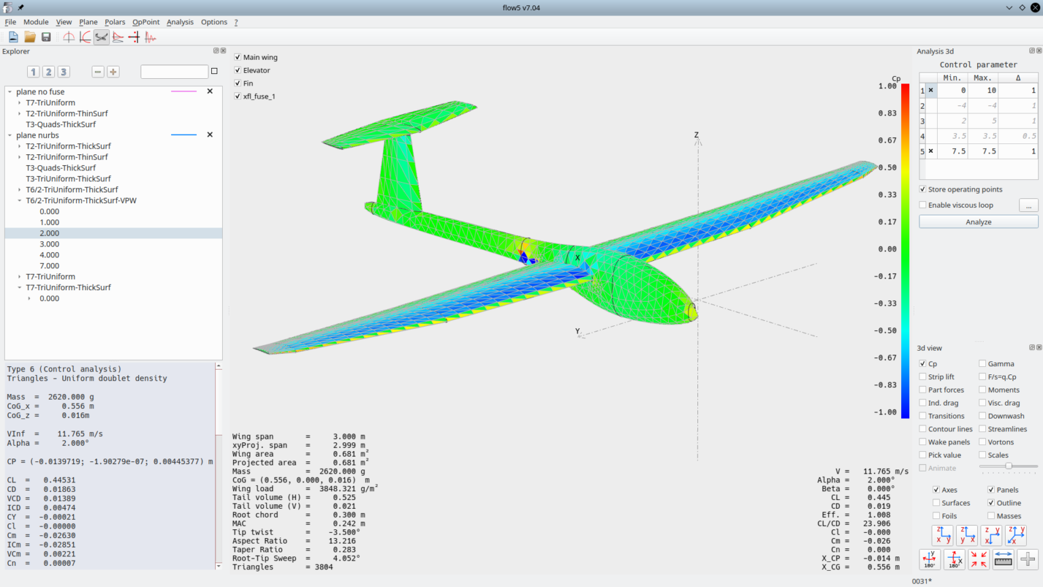This screenshot has height=587, width=1043.
Task: Click the reset scale converging red arrows icon
Action: pos(978,559)
